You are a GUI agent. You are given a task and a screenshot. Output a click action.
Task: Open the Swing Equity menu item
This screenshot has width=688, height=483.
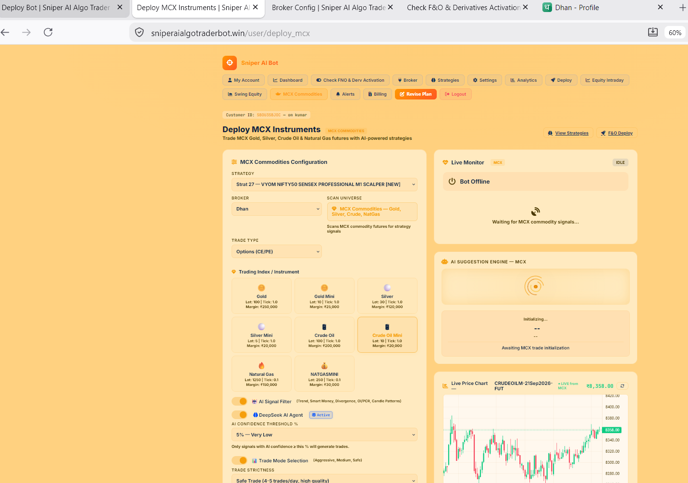[x=245, y=94]
